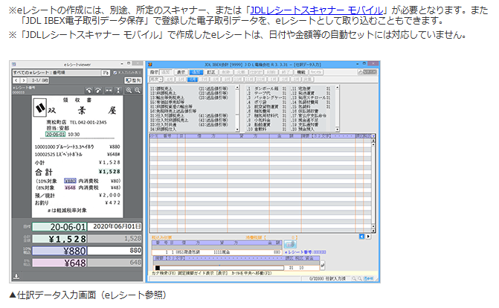Screen dimensions: 499x308
Task: Toggle the 未入力のみ表示 checkbox
Action: pyautogui.click(x=115, y=73)
